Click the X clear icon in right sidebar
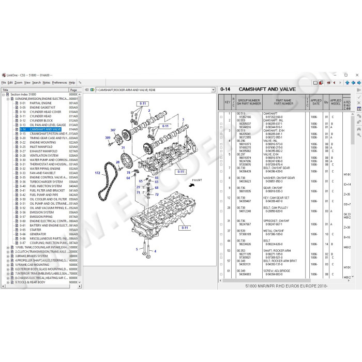The height and width of the screenshot is (362, 362). (359, 103)
